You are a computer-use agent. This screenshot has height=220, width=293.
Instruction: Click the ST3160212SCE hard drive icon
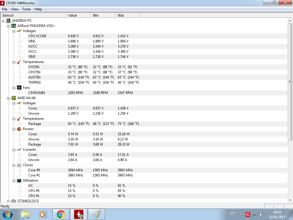point(14,201)
